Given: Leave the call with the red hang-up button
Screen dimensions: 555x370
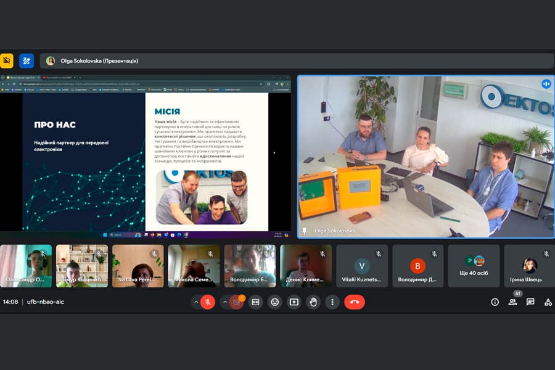Looking at the screenshot, I should pos(355,302).
